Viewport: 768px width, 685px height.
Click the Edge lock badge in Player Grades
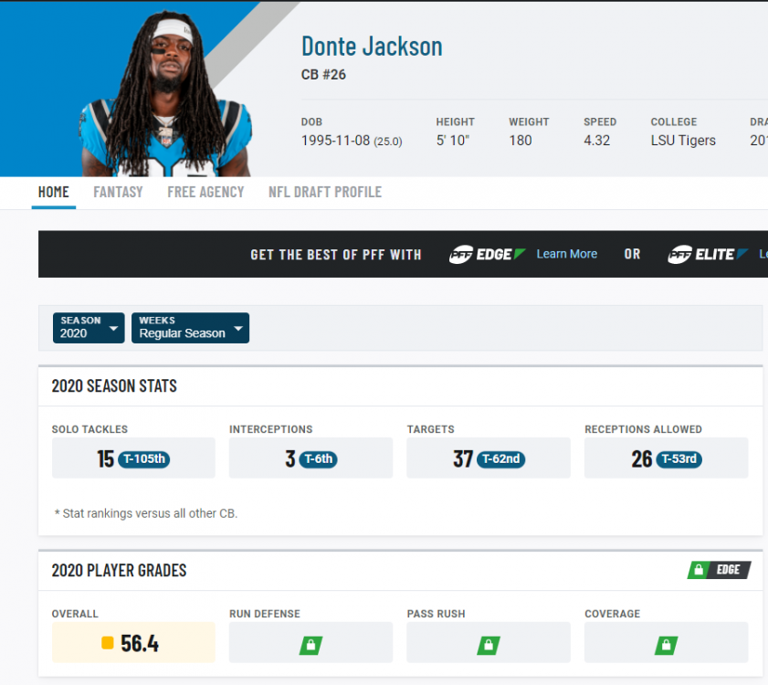(x=719, y=570)
